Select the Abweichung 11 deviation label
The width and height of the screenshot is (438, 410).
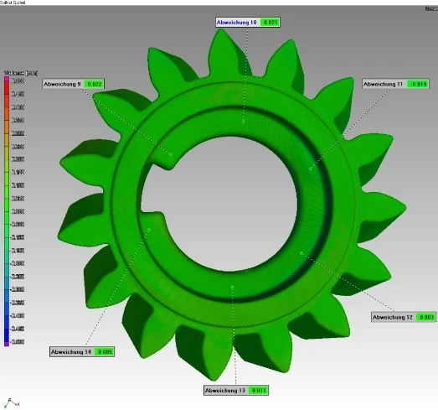395,84
